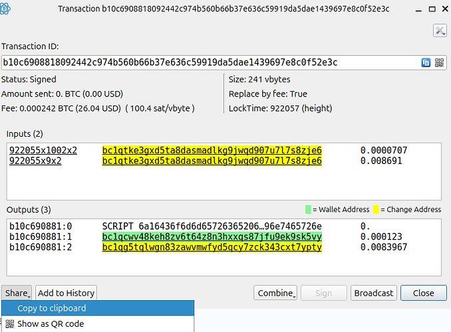Click the Electrum logo in the title bar
The width and height of the screenshot is (451, 332).
[x=9, y=9]
